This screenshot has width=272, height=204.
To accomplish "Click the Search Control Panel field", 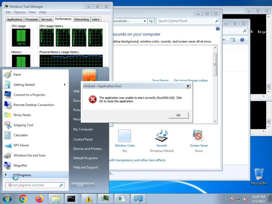I will point(188,21).
